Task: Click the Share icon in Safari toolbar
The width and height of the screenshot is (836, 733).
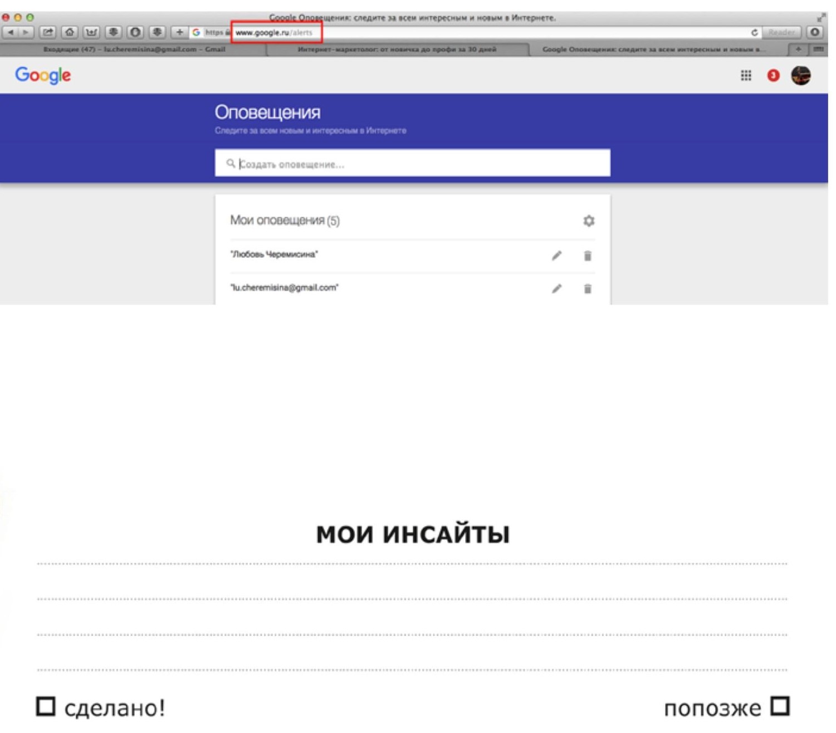Action: (x=48, y=32)
